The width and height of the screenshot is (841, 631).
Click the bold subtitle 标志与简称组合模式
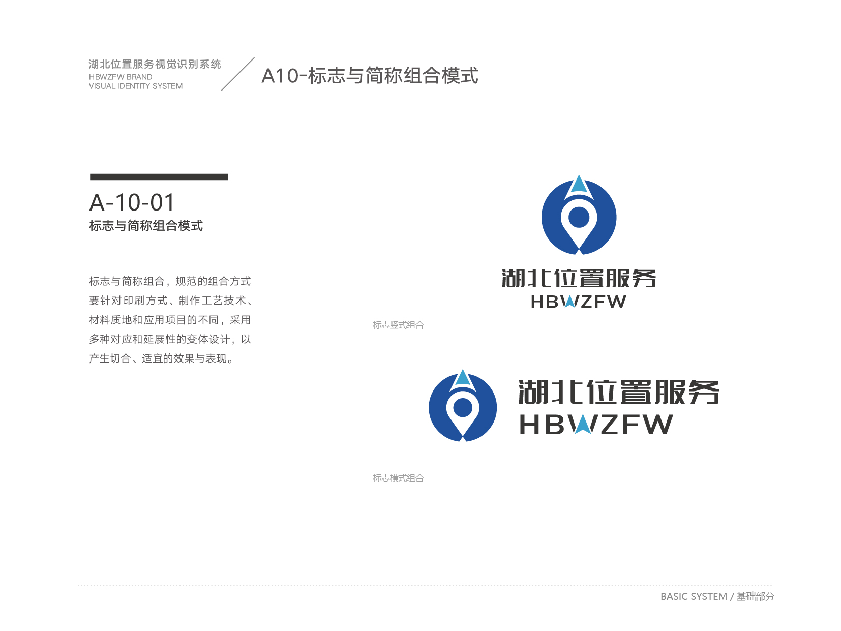coord(146,225)
